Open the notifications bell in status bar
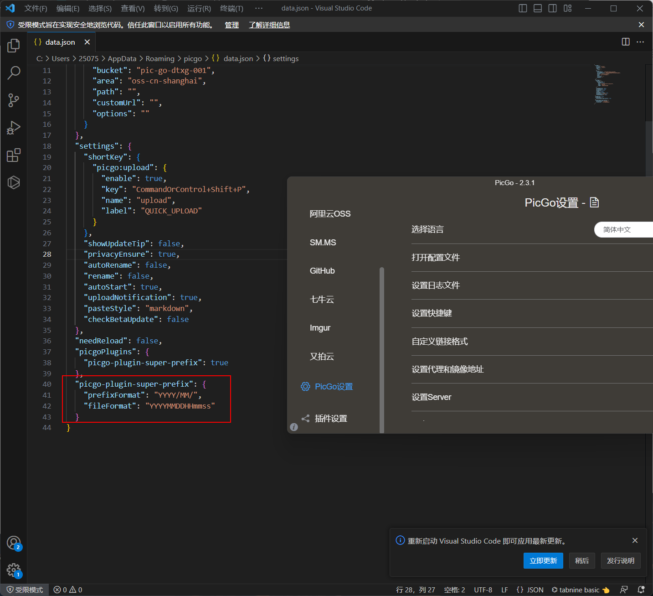 click(641, 590)
